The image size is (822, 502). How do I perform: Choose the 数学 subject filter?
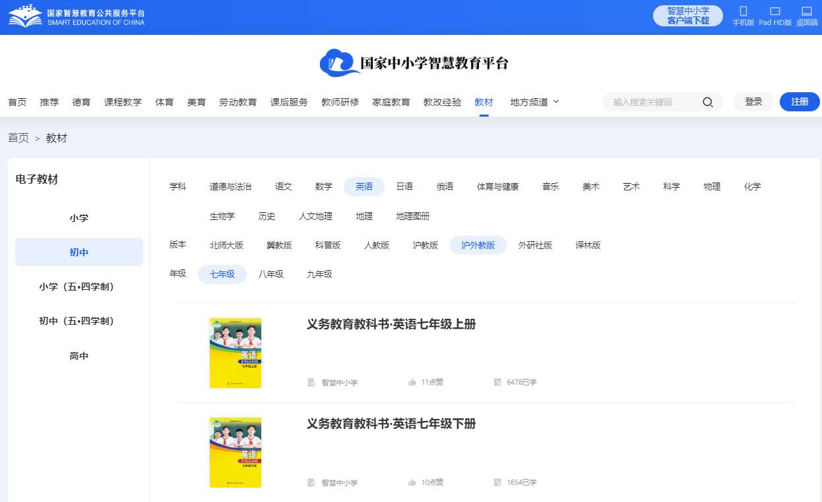point(324,186)
